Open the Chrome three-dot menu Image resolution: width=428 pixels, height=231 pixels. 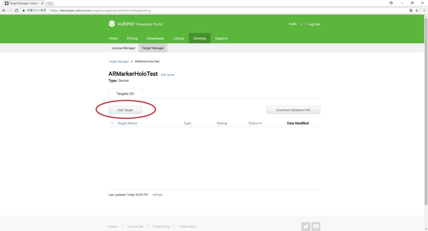(424, 10)
